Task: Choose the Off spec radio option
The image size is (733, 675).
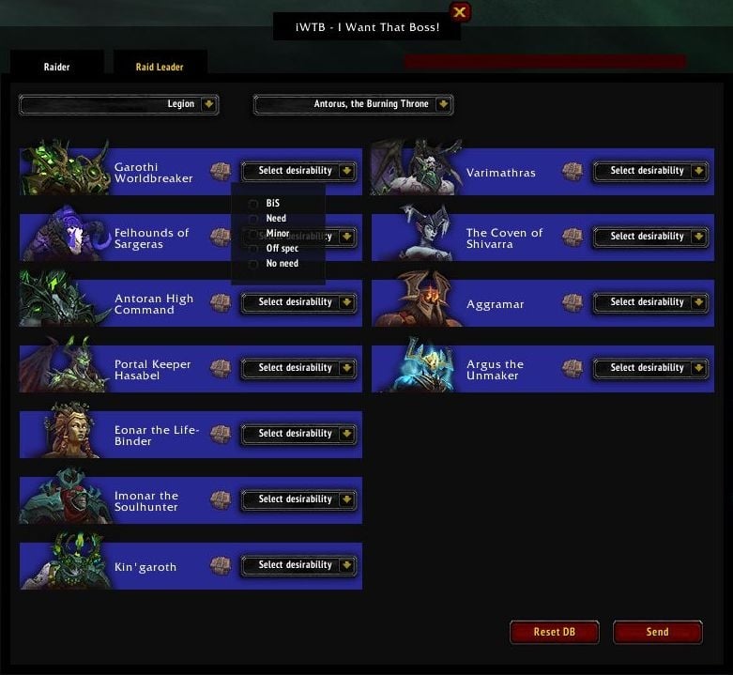Action: 252,249
